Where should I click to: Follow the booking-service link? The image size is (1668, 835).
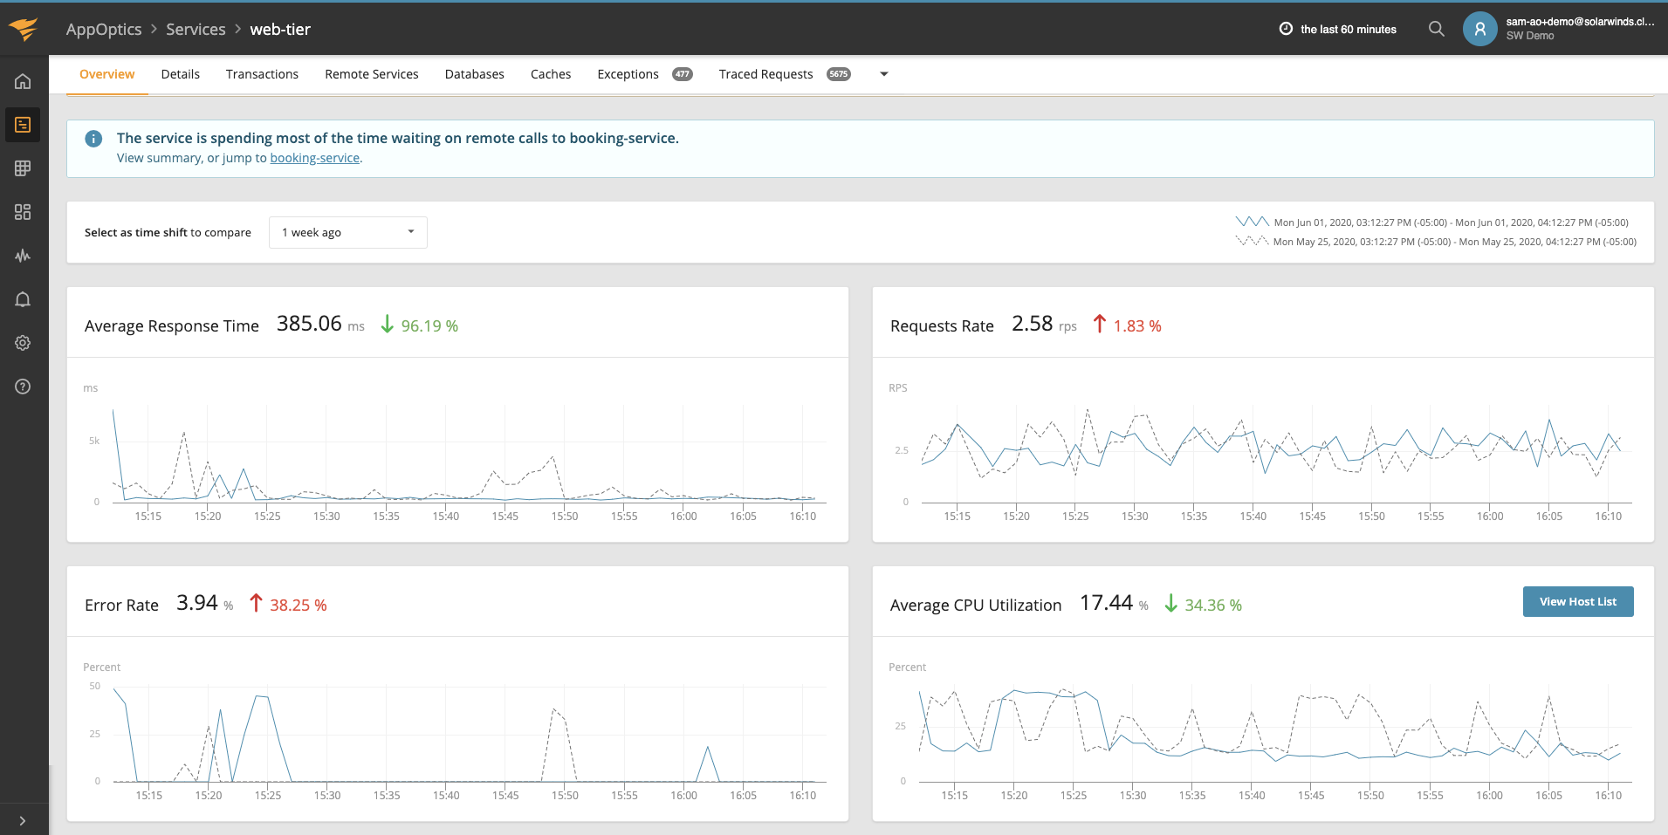pyautogui.click(x=314, y=158)
